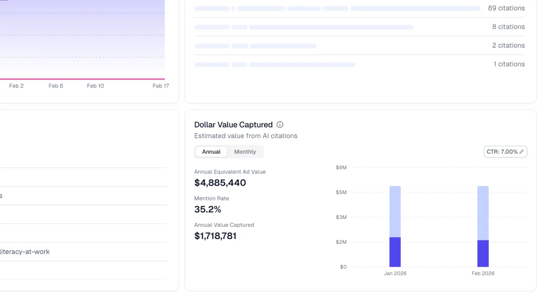Click the Mention Rate value 35.2%
This screenshot has height=298, width=544.
[x=208, y=209]
